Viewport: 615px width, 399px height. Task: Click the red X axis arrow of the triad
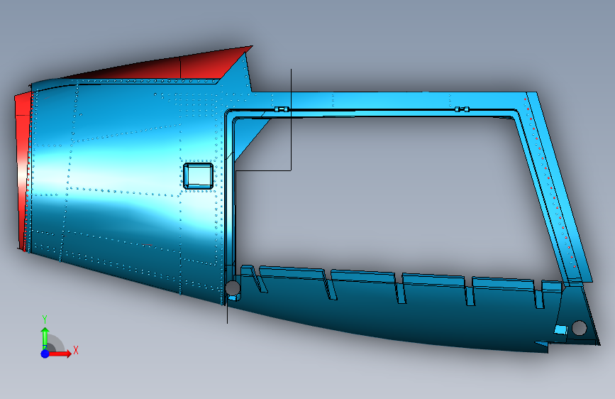61,354
